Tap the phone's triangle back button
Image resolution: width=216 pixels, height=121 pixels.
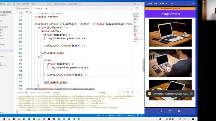(184, 104)
